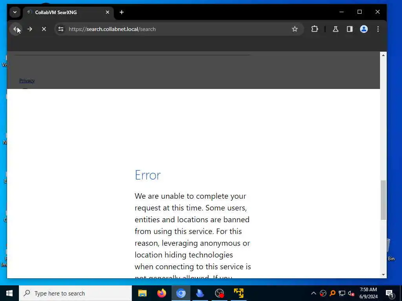
Task: Open the notification center icon
Action: click(x=390, y=293)
